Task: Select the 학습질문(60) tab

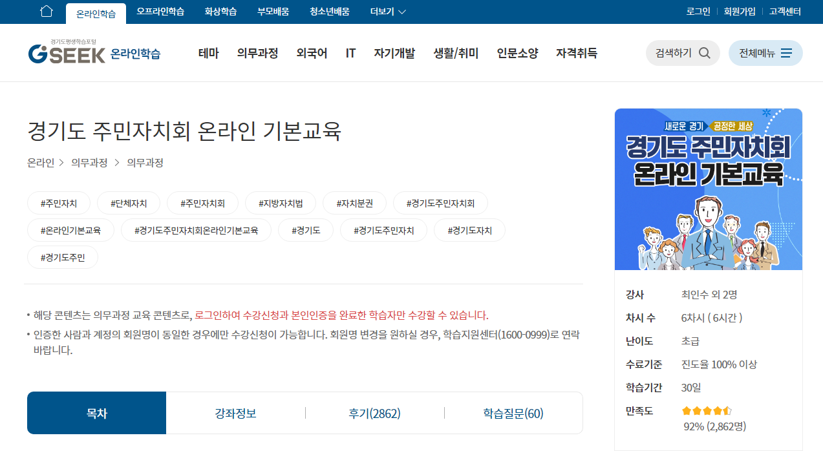Action: point(513,412)
